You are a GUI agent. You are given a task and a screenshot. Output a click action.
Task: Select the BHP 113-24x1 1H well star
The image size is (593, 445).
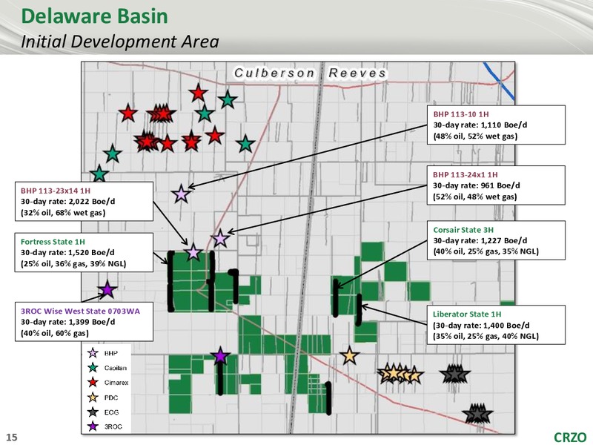coord(220,239)
